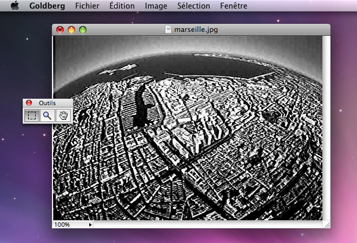Open the Sélection menu
Screen dimensions: 357x243
pos(194,6)
